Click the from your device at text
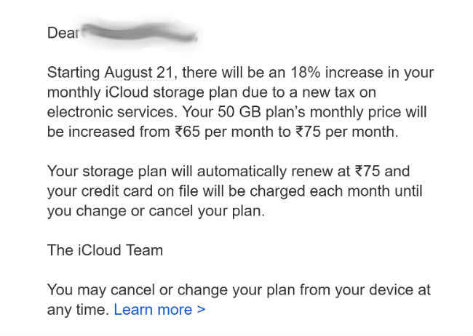Image resolution: width=473 pixels, height=336 pixels. click(365, 290)
